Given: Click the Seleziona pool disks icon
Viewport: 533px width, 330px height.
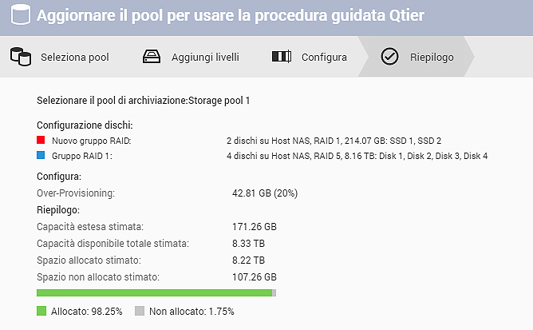Looking at the screenshot, I should 21,57.
